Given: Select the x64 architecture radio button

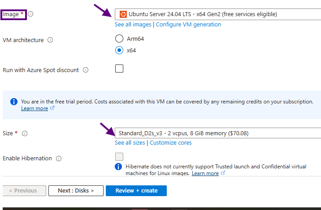Looking at the screenshot, I should (119, 50).
